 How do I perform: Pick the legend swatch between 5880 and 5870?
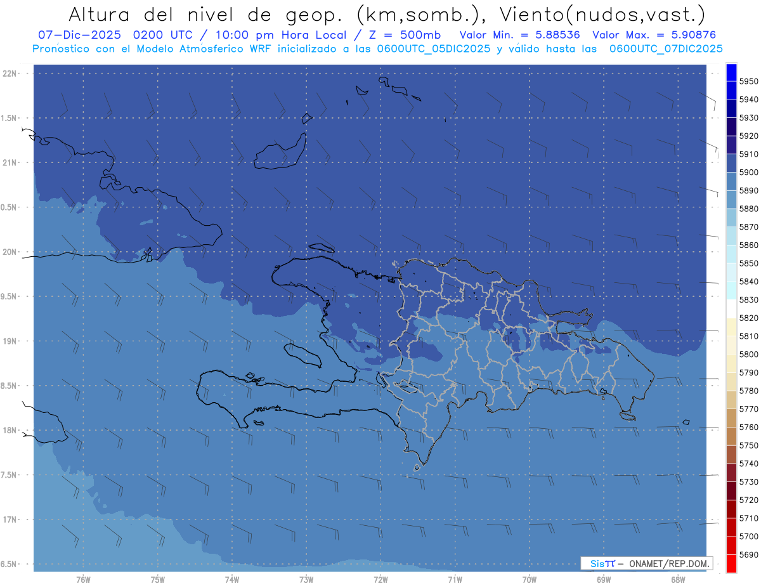point(731,218)
